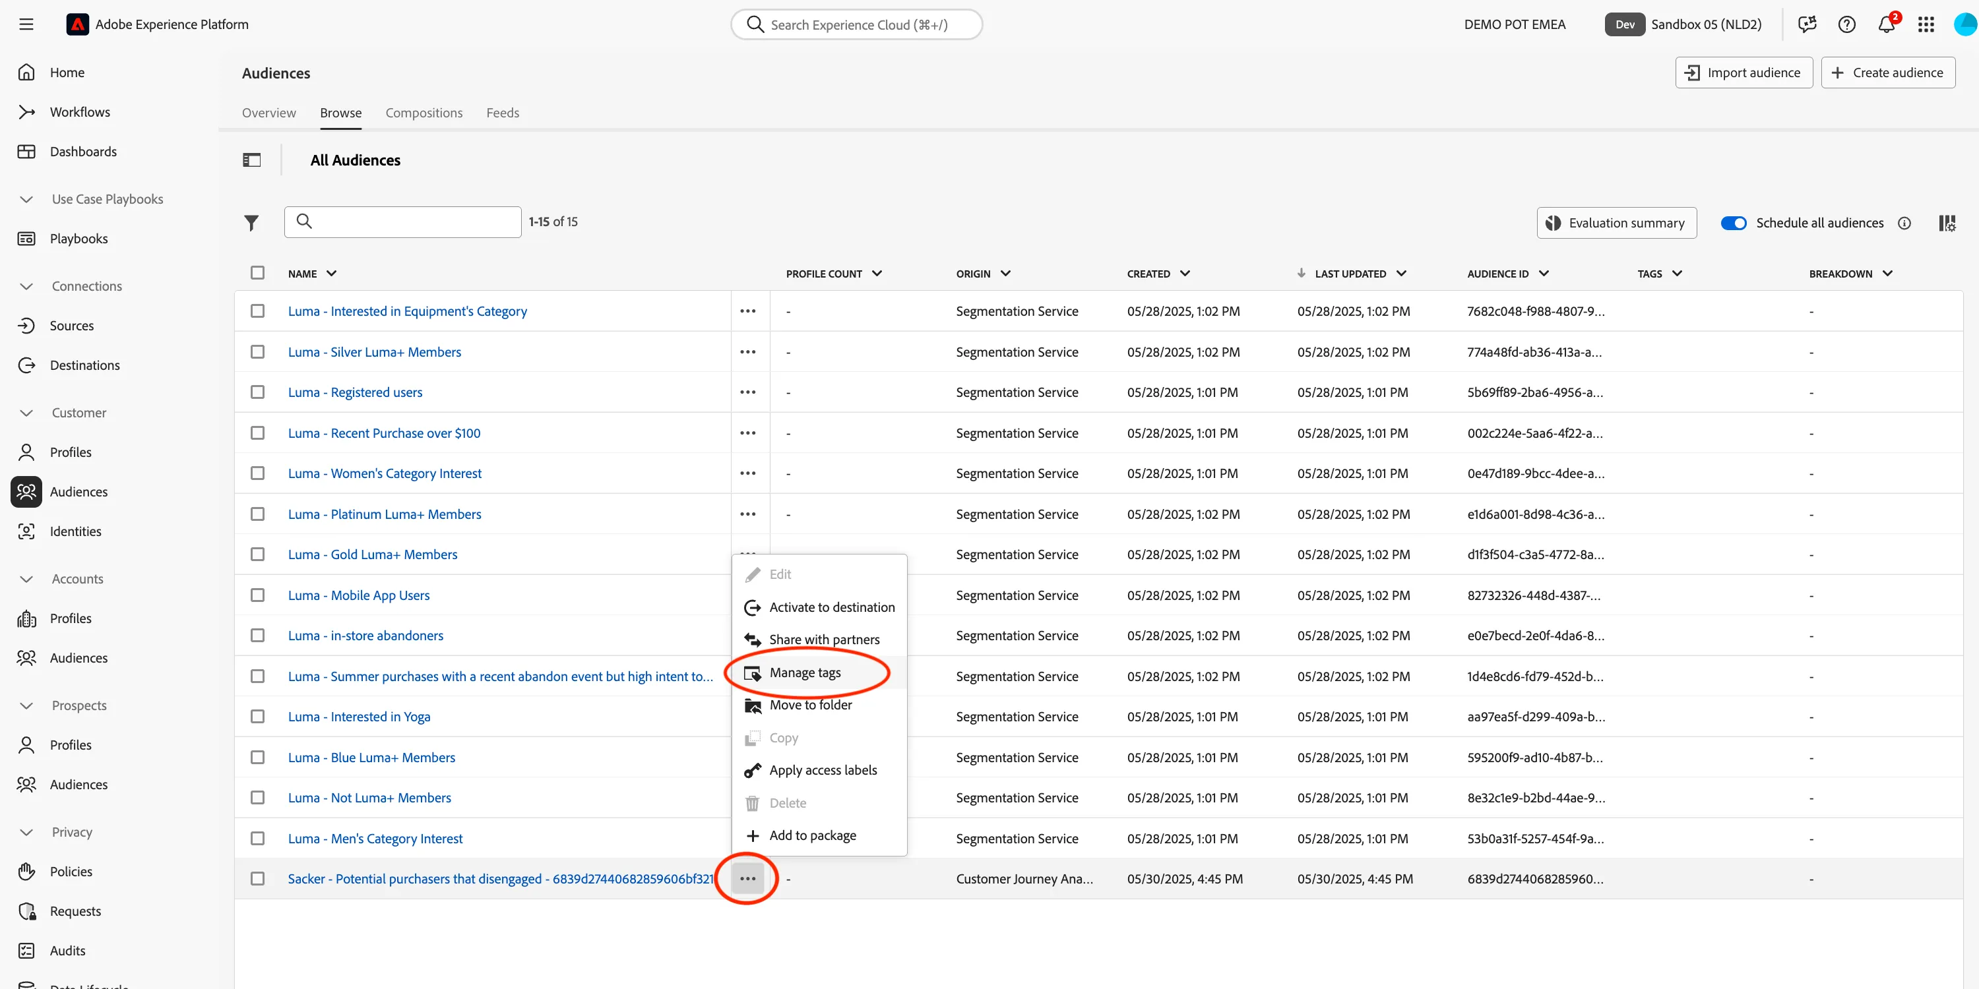Screen dimensions: 1979x989
Task: Choose Activate to destination menu item
Action: pyautogui.click(x=819, y=607)
